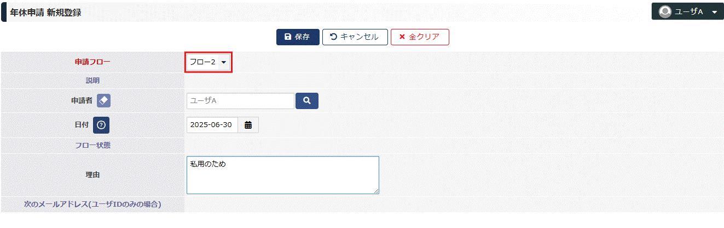This screenshot has width=724, height=228.
Task: Open the ユーザA account menu arrow
Action: click(714, 12)
